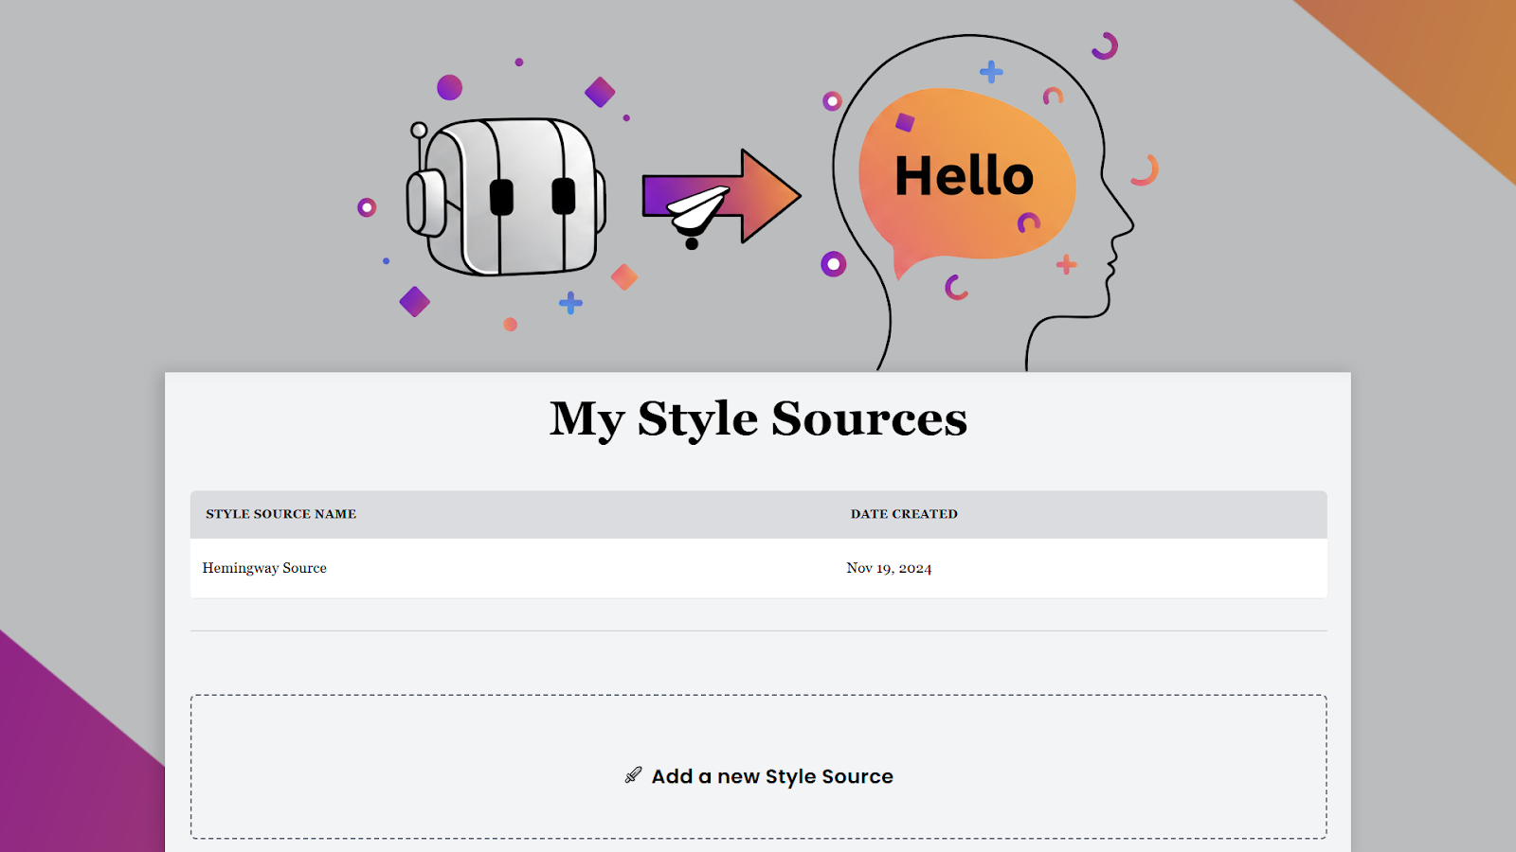This screenshot has width=1516, height=852.
Task: Click the quill icon on the add button
Action: (x=632, y=774)
